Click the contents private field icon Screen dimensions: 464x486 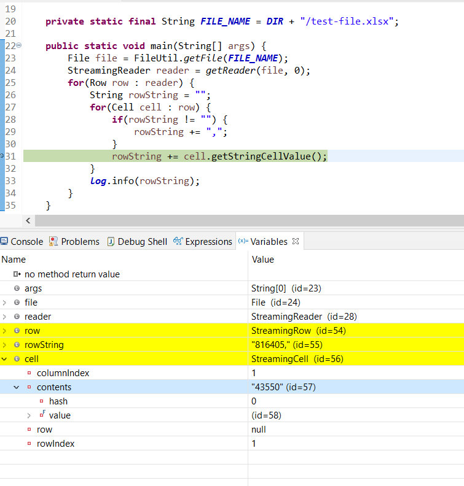[29, 387]
